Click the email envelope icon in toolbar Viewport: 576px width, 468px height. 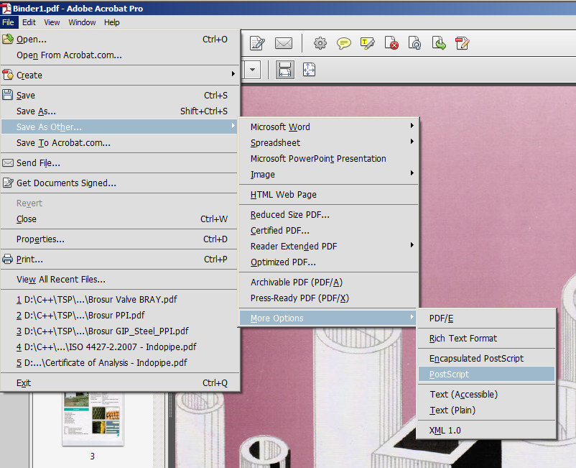(284, 43)
